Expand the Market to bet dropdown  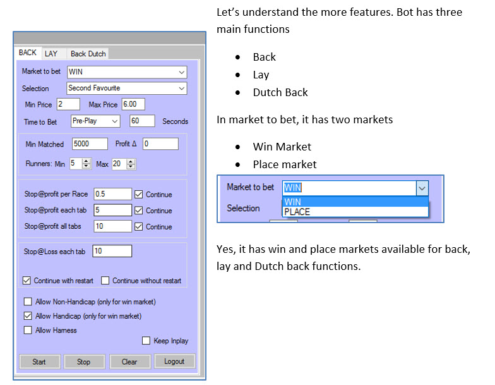point(181,72)
